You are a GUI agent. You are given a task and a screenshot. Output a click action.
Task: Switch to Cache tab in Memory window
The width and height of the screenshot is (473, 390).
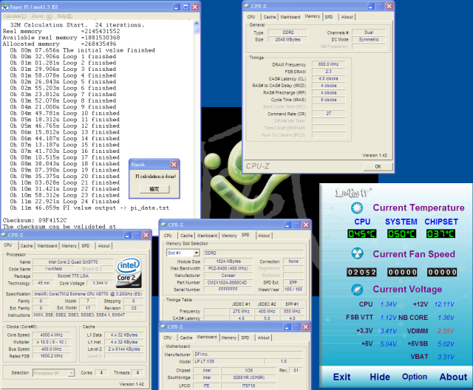(x=269, y=17)
